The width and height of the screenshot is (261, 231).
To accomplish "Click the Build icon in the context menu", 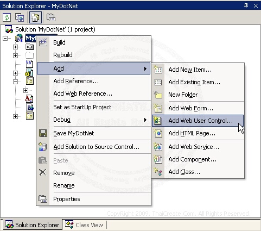I will 43,42.
